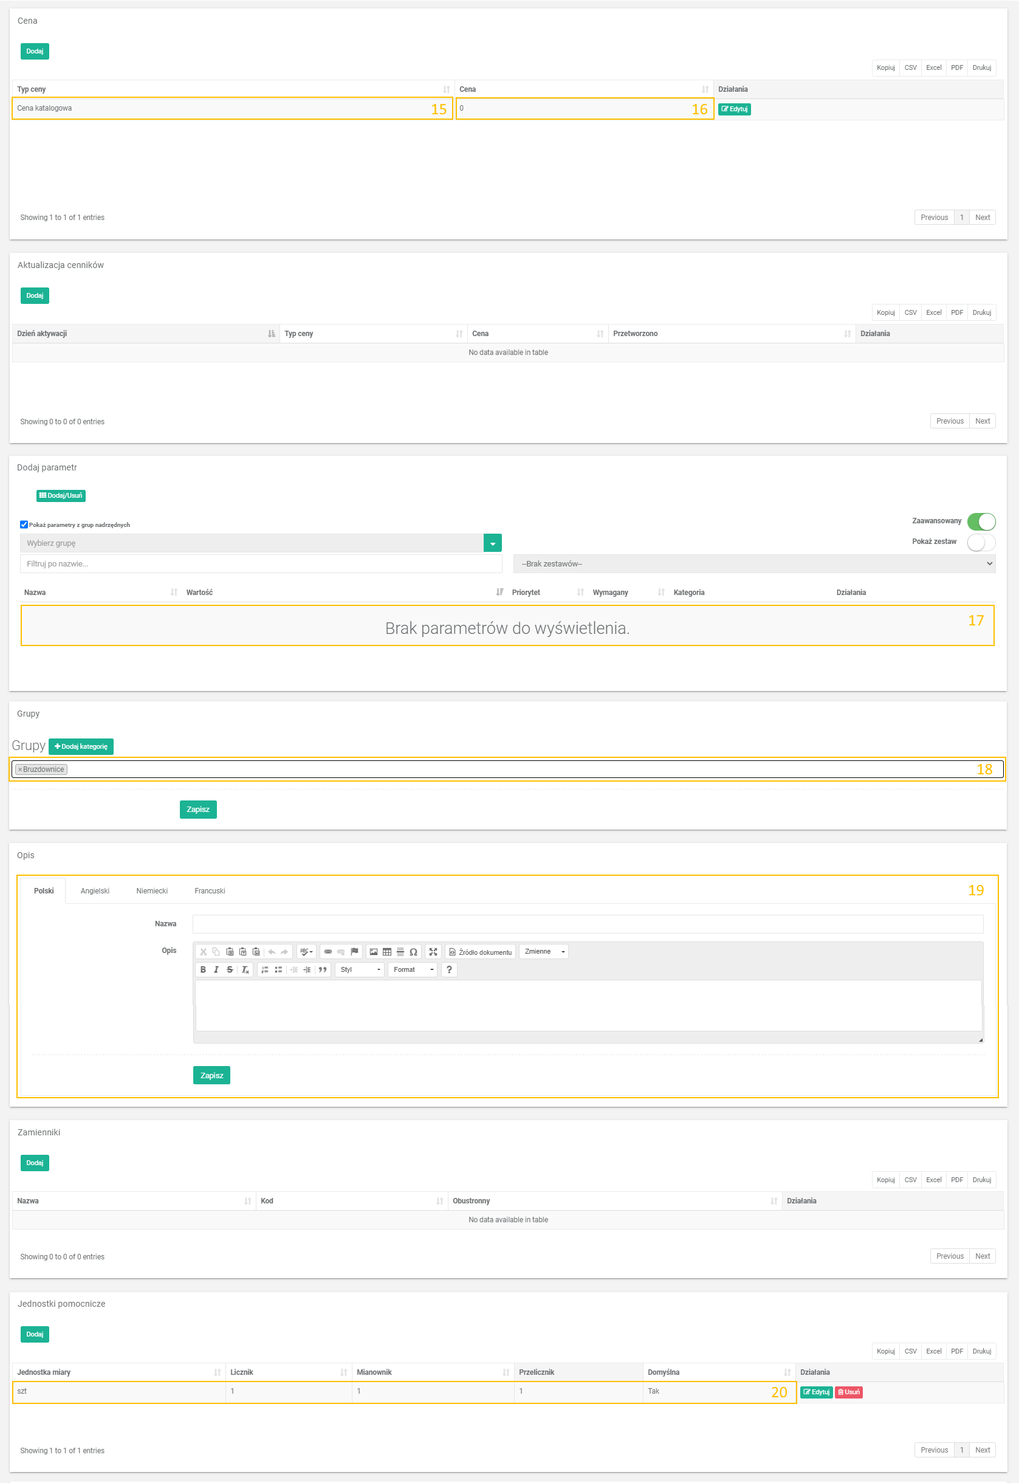Image resolution: width=1019 pixels, height=1483 pixels.
Task: Open the Wybierz grupę dropdown arrow
Action: click(492, 543)
